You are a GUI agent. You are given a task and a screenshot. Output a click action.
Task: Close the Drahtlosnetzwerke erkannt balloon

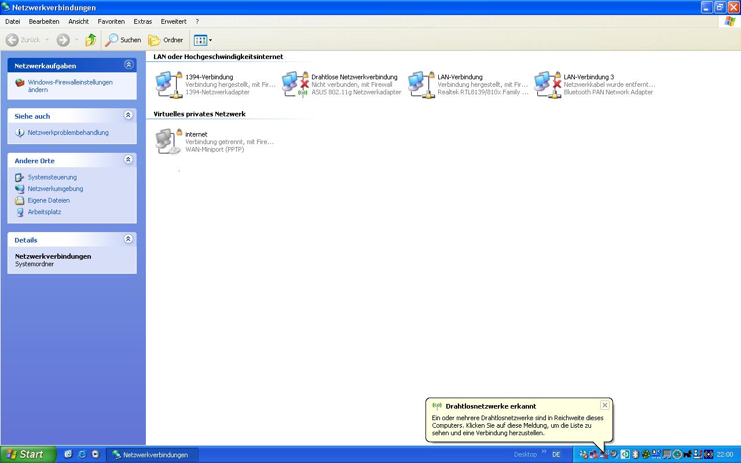[x=604, y=405]
